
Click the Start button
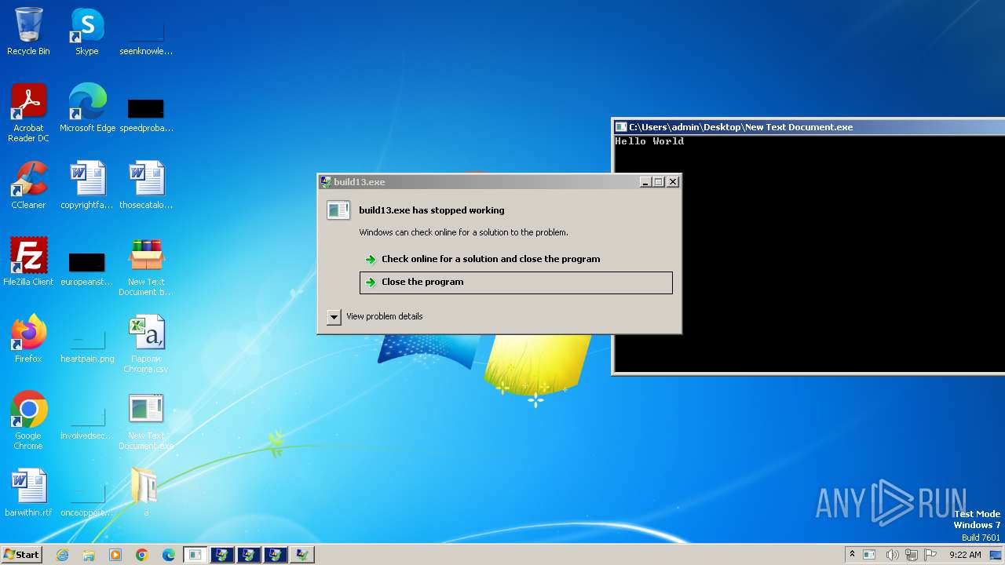coord(21,555)
